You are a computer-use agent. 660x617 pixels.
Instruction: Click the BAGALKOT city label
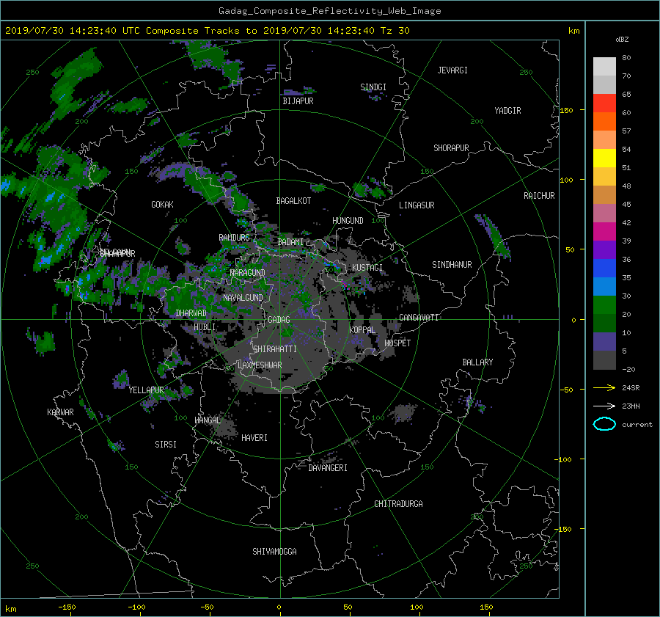click(x=293, y=201)
